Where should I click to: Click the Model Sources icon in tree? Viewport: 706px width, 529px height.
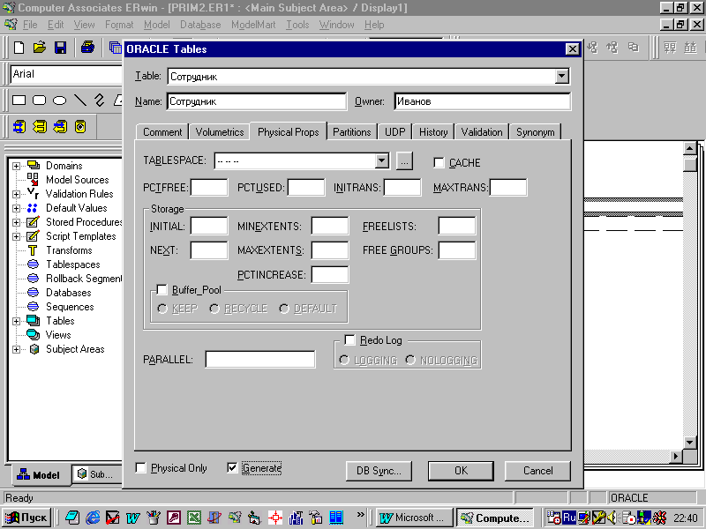tap(33, 179)
